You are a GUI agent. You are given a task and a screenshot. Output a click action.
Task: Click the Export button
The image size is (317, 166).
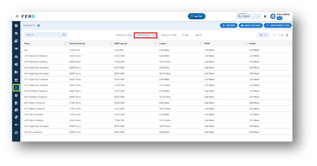(x=228, y=25)
